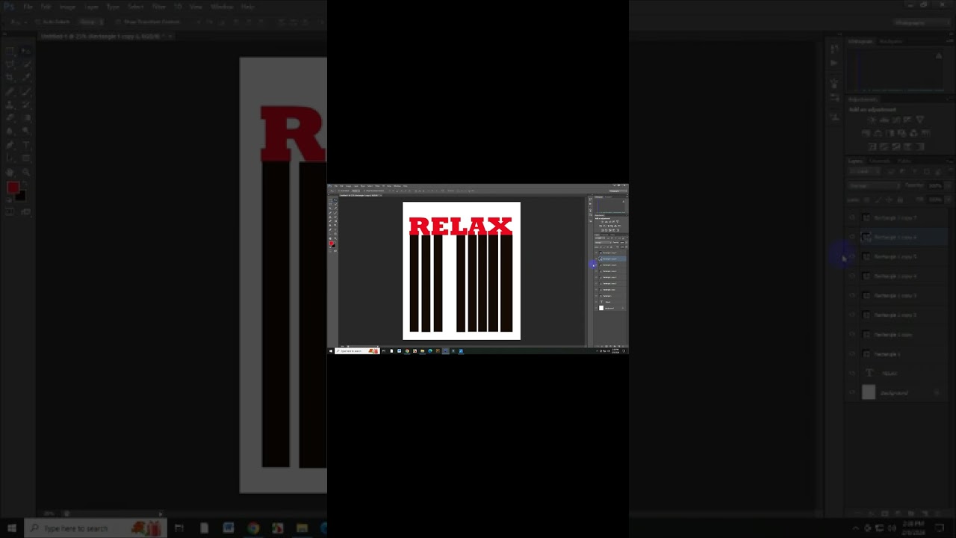Click black background color swatch in background toolbar
Viewport: 956px width, 538px height.
click(x=21, y=196)
